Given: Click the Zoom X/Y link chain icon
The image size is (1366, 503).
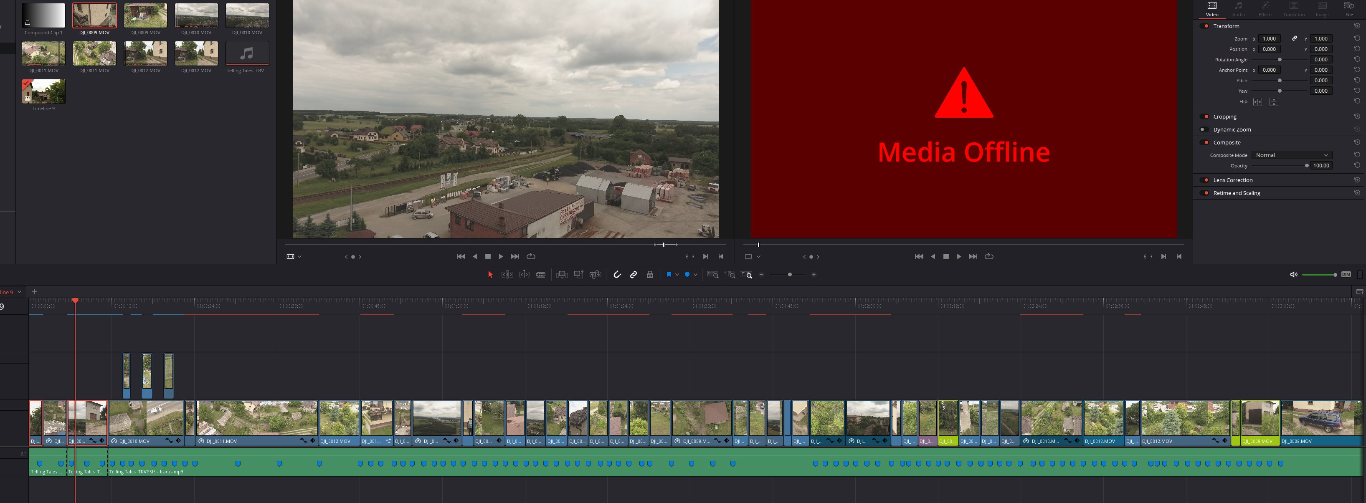Looking at the screenshot, I should point(1295,39).
